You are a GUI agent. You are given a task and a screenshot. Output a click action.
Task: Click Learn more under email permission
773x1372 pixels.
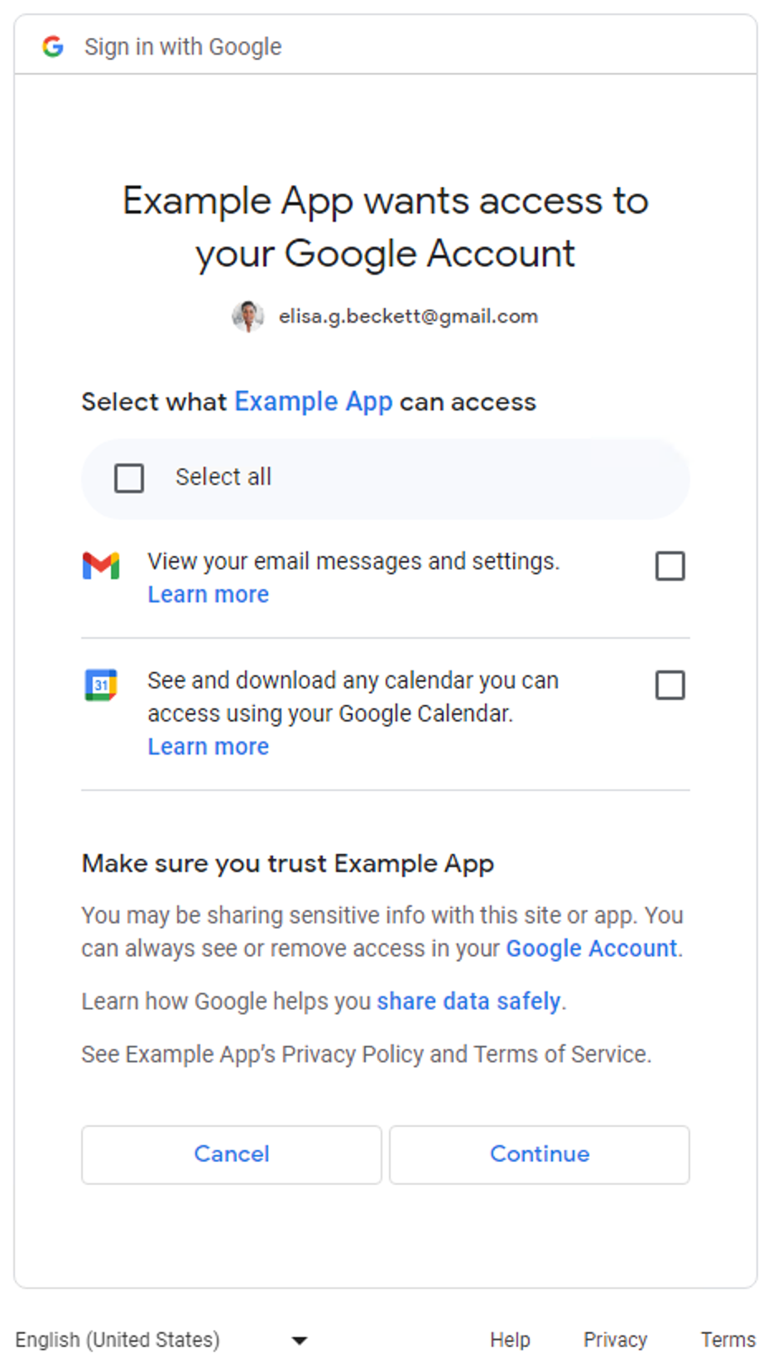click(x=208, y=594)
